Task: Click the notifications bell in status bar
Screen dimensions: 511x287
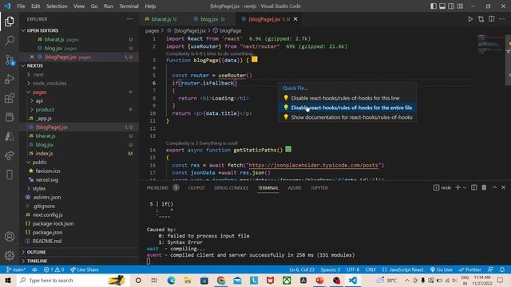Action: [x=502, y=269]
